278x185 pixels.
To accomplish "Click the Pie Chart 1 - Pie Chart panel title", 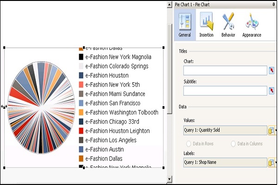I will [x=192, y=5].
